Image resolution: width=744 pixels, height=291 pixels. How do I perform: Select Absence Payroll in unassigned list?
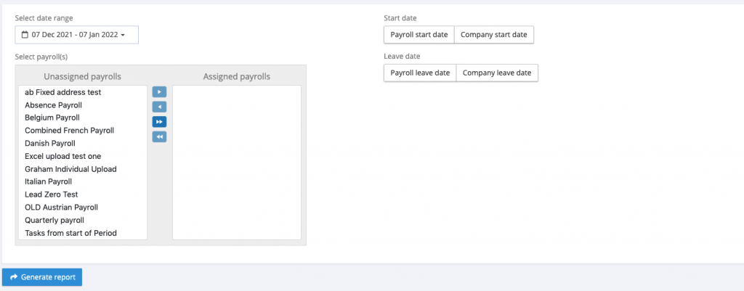coord(53,105)
